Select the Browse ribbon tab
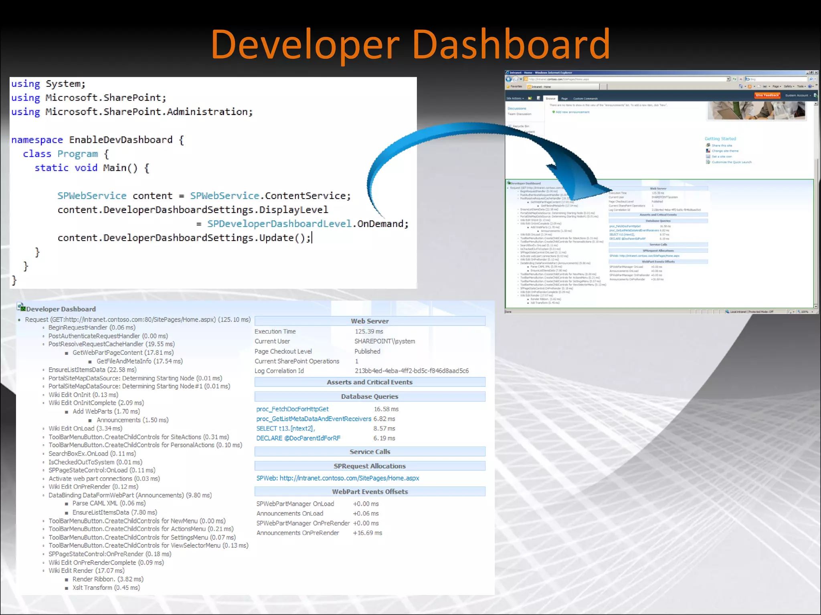821x615 pixels. pos(550,98)
